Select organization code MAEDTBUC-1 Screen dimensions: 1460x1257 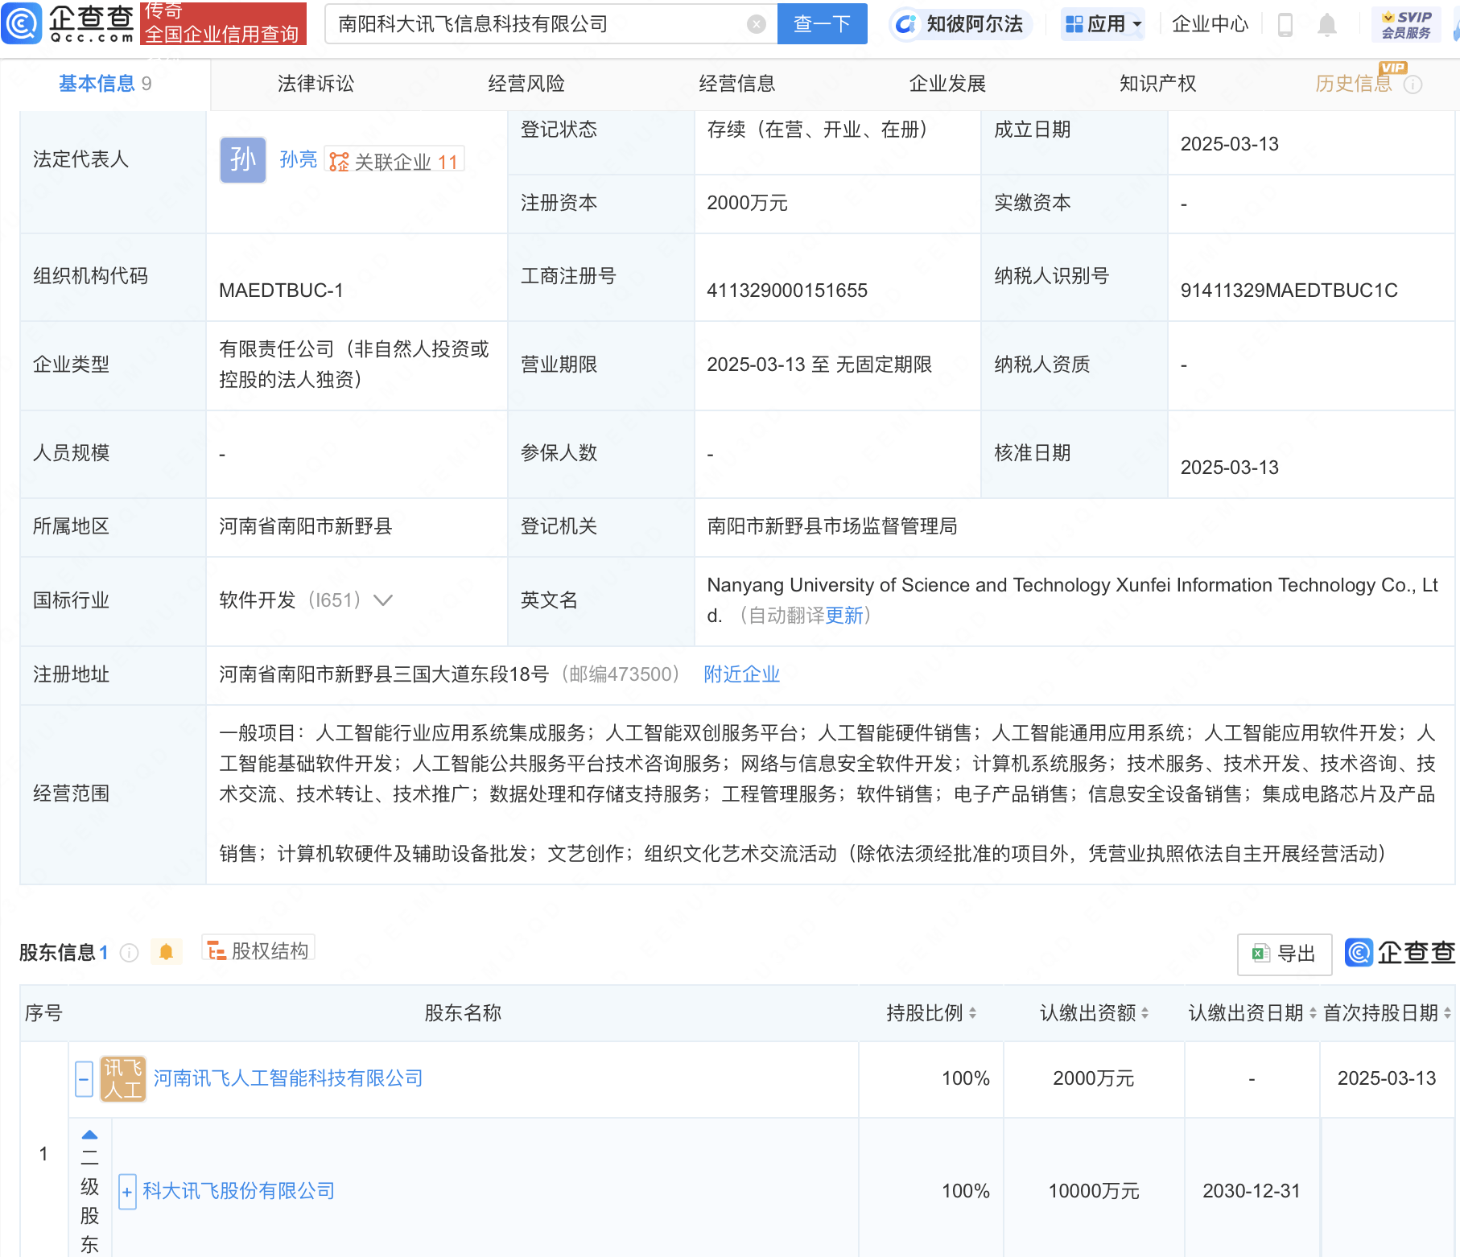pyautogui.click(x=281, y=291)
